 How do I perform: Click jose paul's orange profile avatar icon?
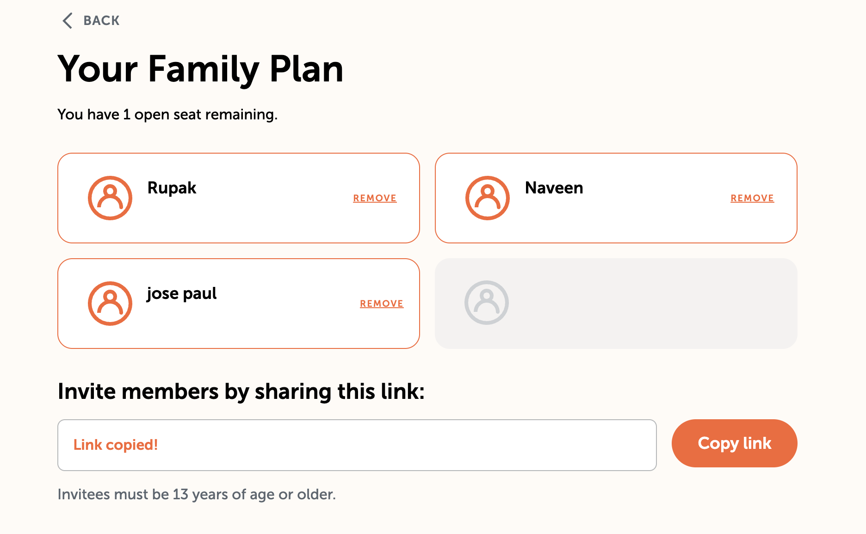point(110,304)
